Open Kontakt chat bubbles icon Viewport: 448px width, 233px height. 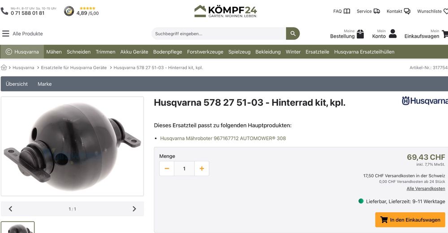click(407, 11)
